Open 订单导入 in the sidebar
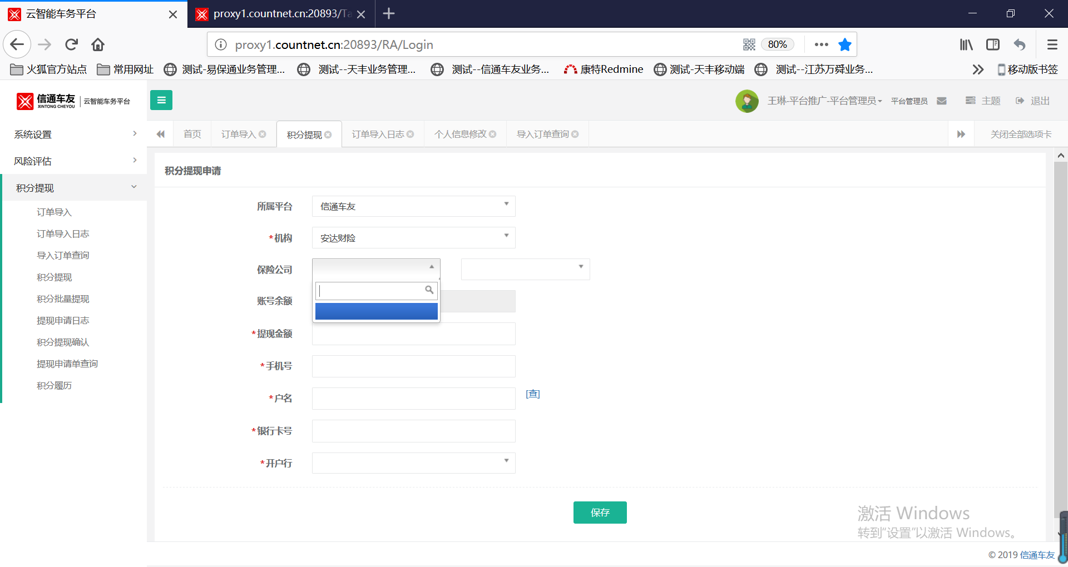 coord(55,212)
